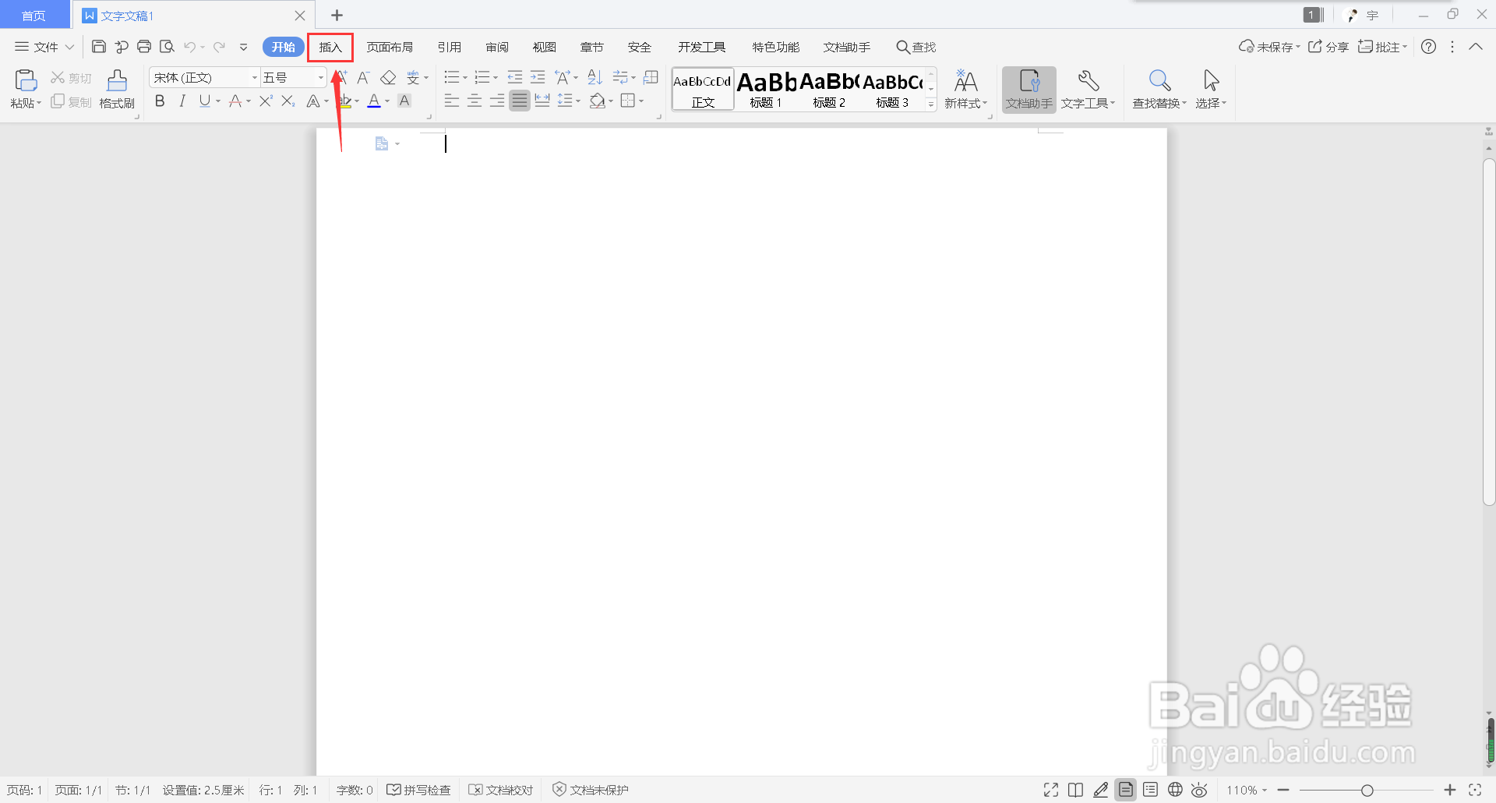The width and height of the screenshot is (1496, 803).
Task: Expand numbered list dropdown arrow
Action: click(496, 78)
